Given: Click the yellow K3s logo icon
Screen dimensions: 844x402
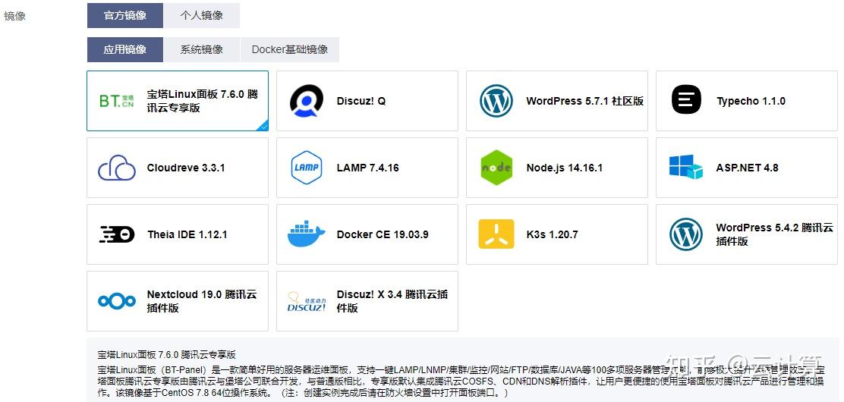Looking at the screenshot, I should (x=496, y=234).
